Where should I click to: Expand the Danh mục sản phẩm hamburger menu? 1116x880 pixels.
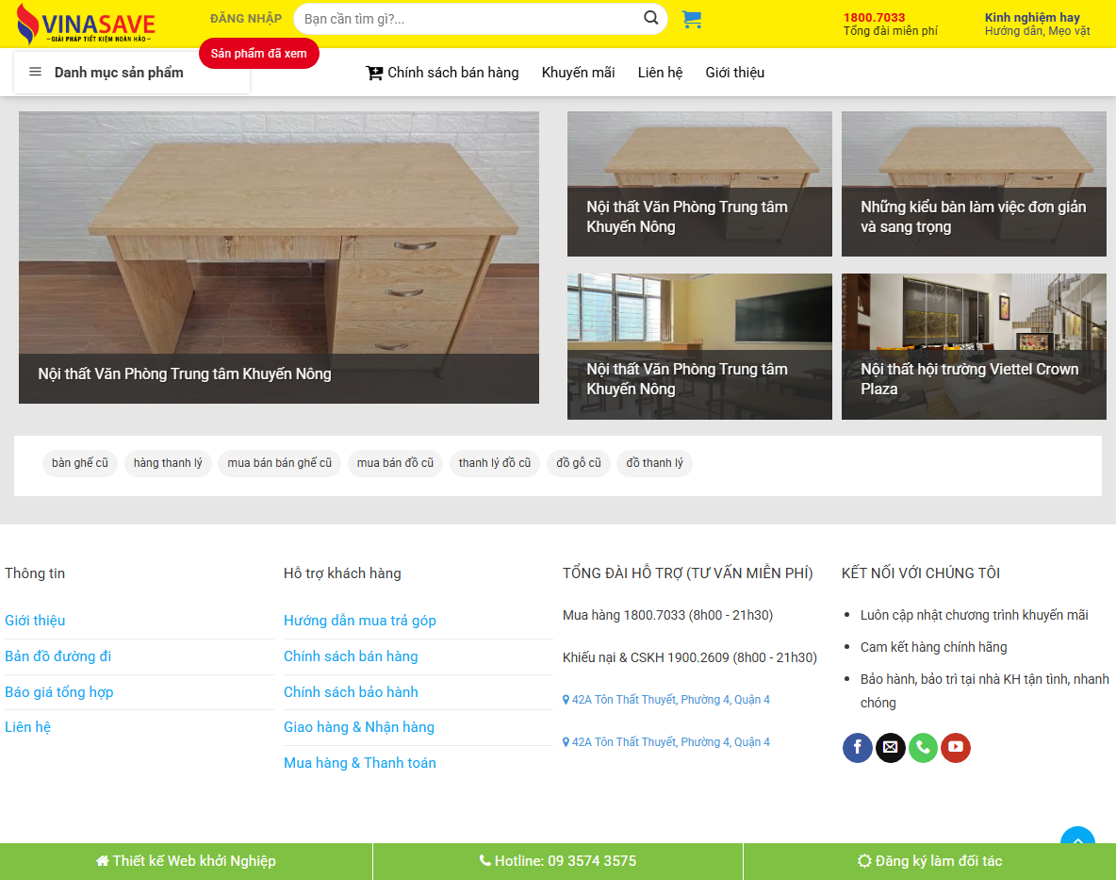[x=34, y=72]
